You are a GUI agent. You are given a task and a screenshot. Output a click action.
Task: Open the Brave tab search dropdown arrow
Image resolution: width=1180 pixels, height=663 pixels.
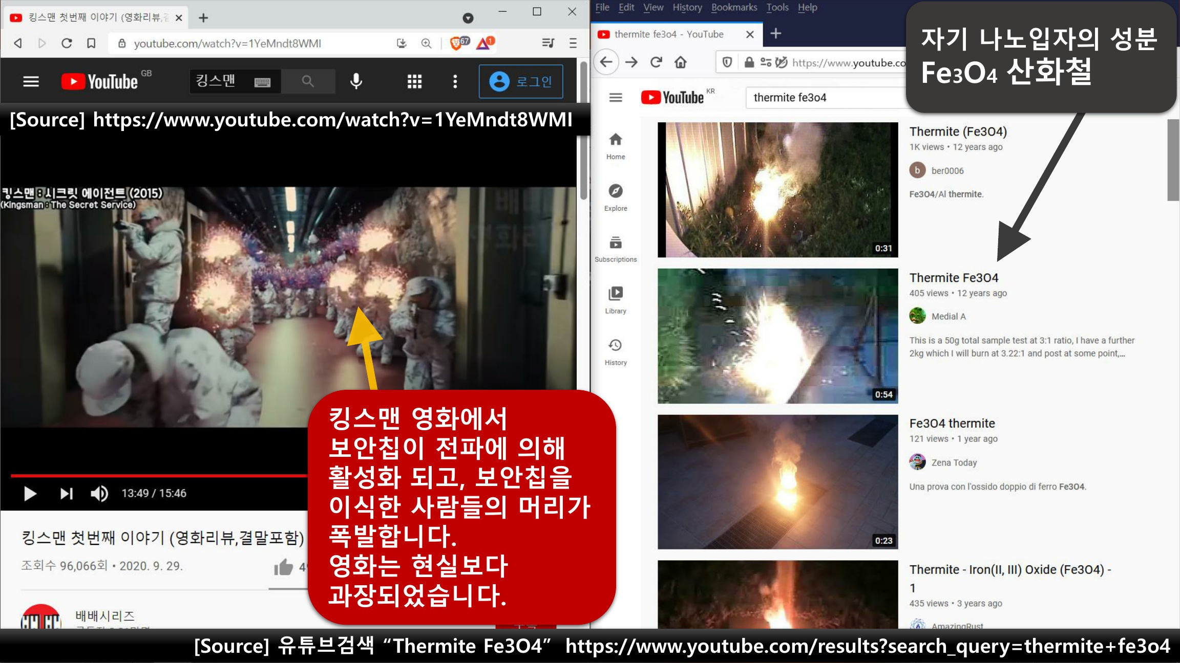pos(468,18)
